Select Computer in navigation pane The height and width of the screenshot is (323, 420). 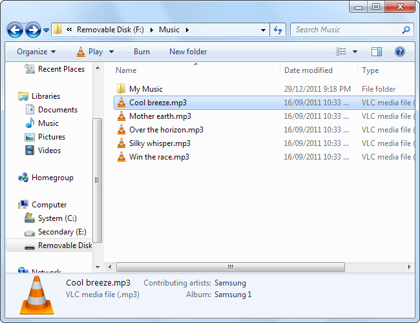click(49, 205)
